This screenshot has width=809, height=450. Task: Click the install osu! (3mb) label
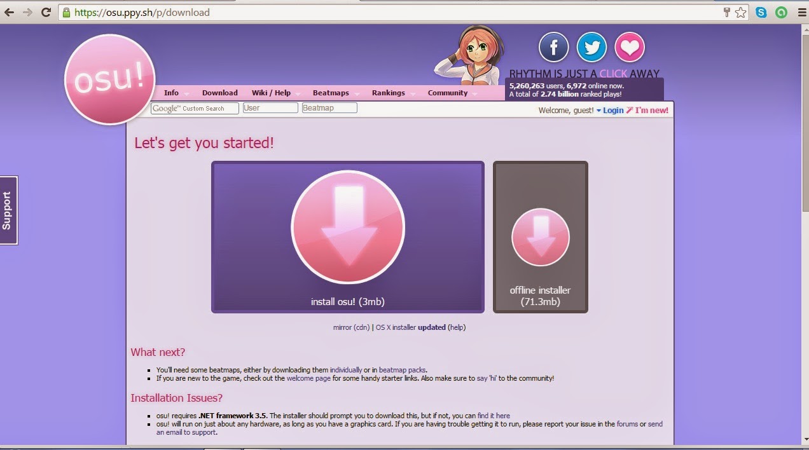tap(348, 302)
